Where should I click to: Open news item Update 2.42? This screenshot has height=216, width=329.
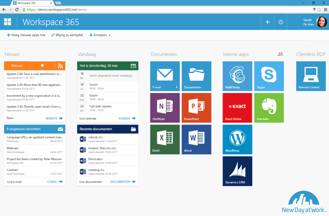[34, 108]
